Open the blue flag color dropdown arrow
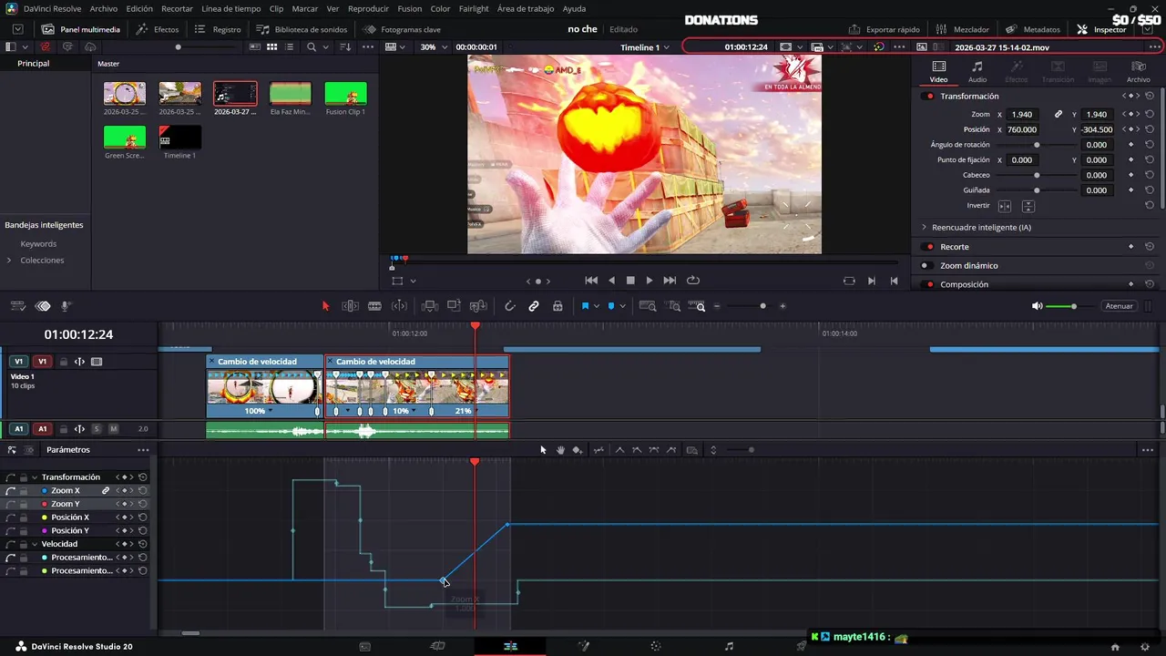 tap(596, 306)
